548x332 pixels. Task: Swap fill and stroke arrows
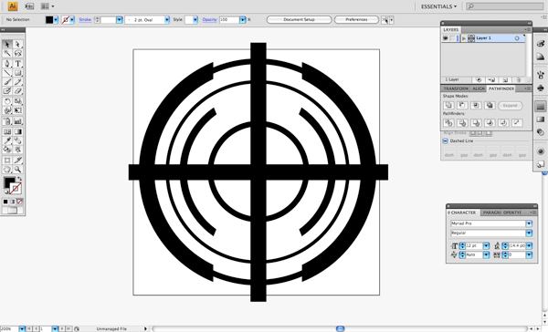pyautogui.click(x=19, y=179)
